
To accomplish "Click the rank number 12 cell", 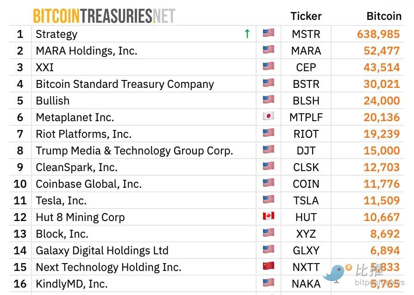I will [x=20, y=217].
